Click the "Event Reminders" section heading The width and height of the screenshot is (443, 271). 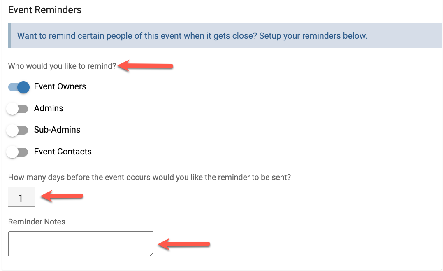[45, 10]
